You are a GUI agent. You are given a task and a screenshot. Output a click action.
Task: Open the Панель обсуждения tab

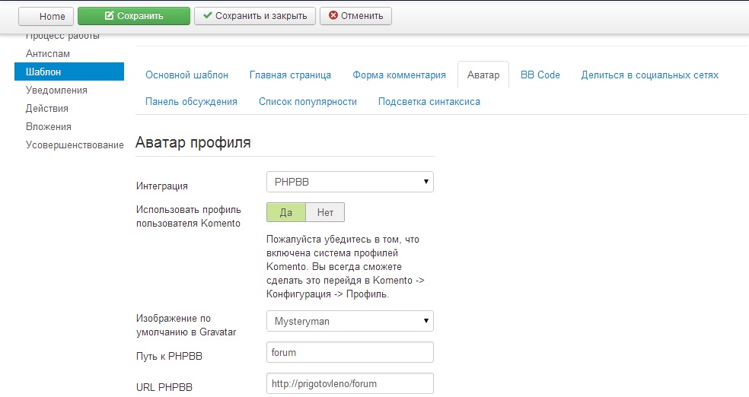(191, 101)
